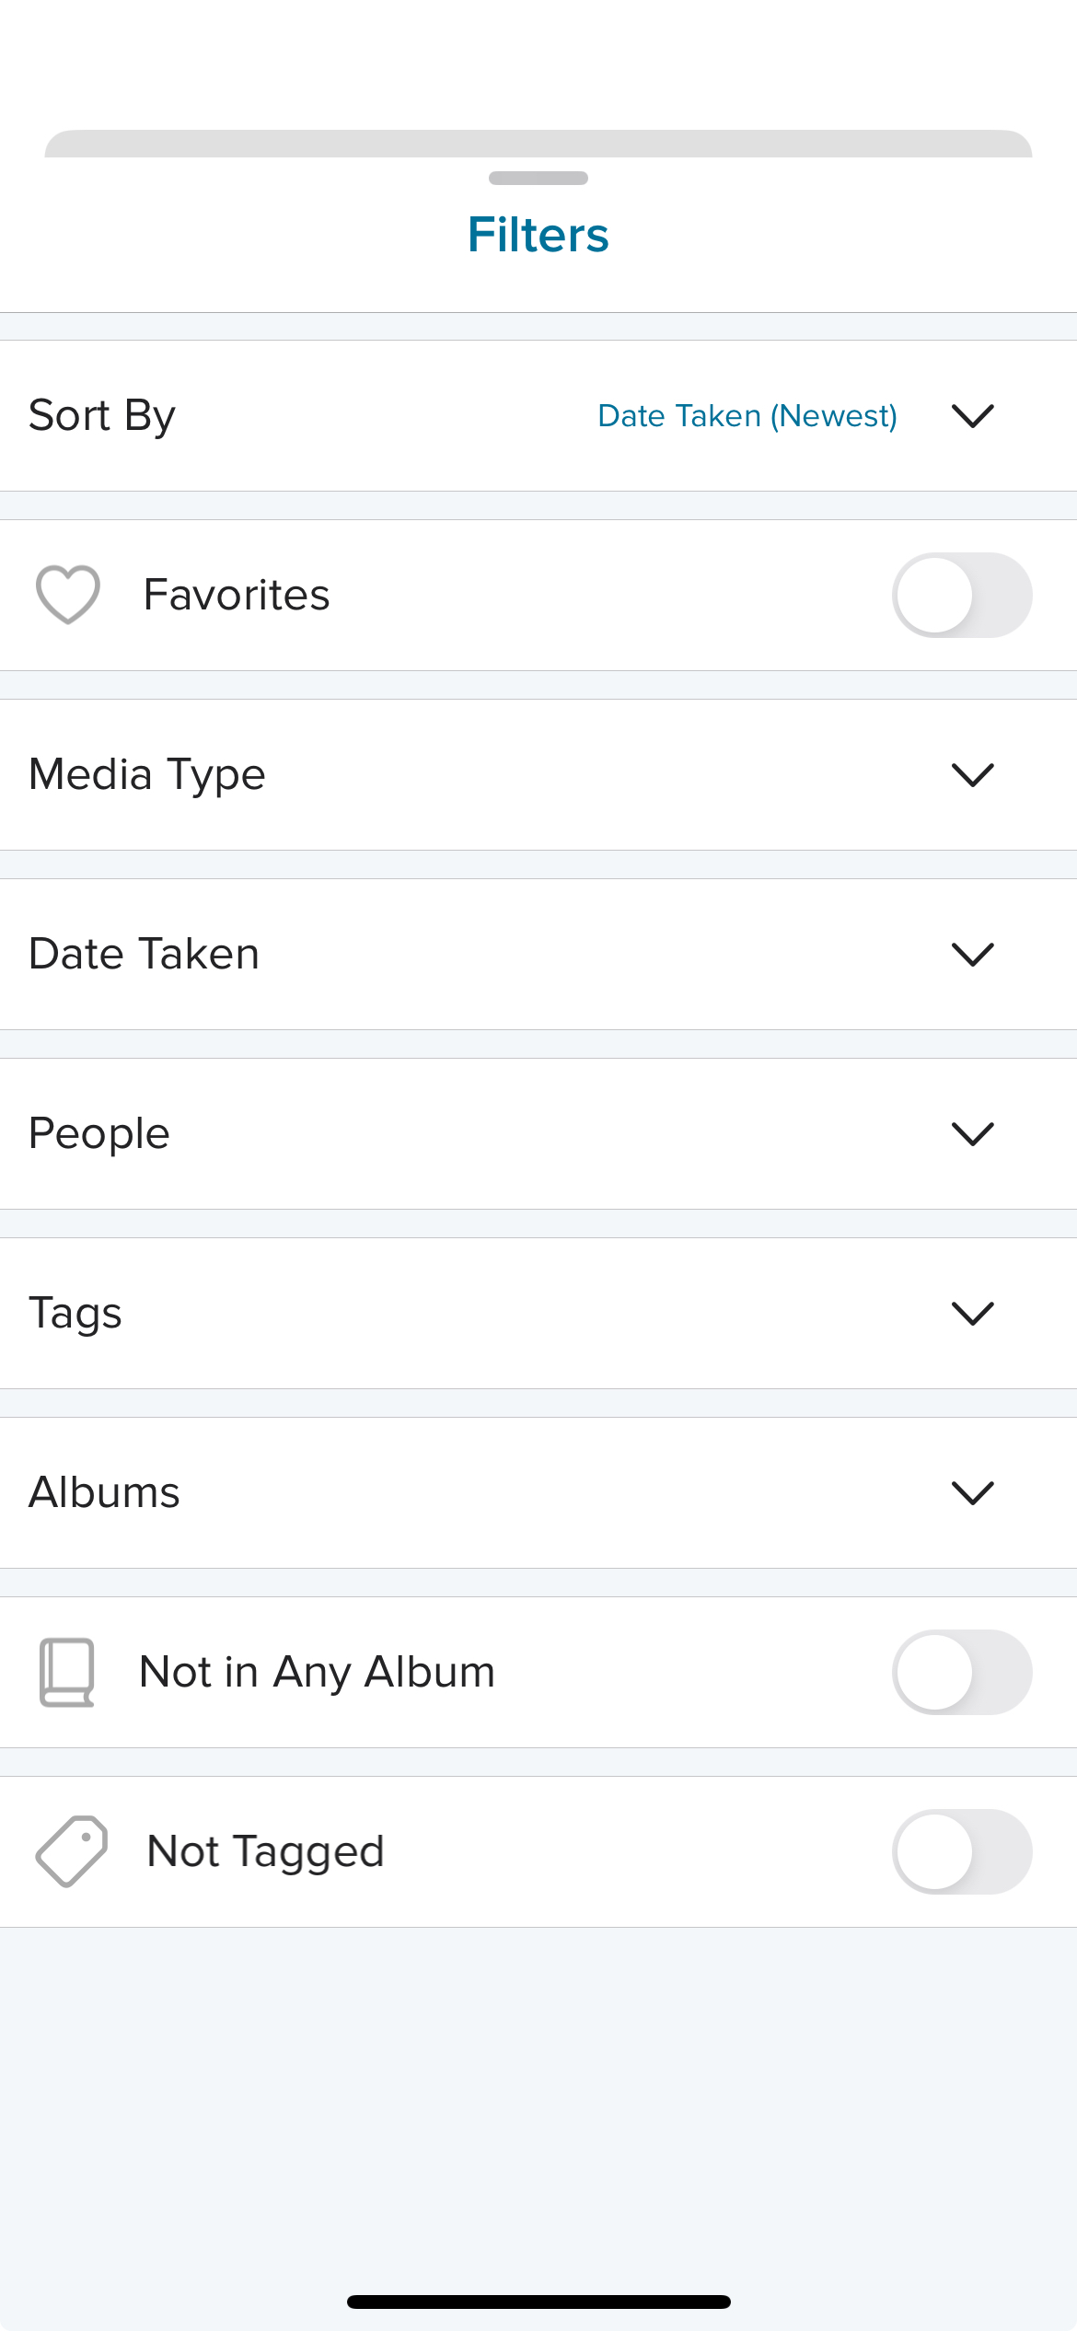Open the People row label
1077x2331 pixels.
pos(99,1134)
